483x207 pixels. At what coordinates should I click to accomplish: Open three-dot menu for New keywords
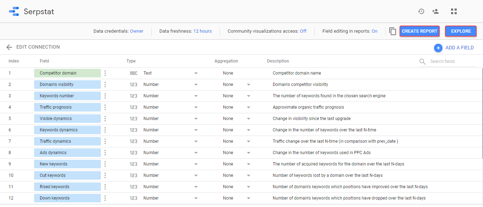[x=105, y=164]
